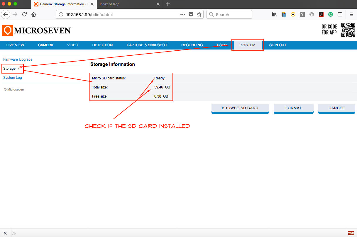Click the QR code for app
The width and height of the screenshot is (357, 237).
coord(348,30)
